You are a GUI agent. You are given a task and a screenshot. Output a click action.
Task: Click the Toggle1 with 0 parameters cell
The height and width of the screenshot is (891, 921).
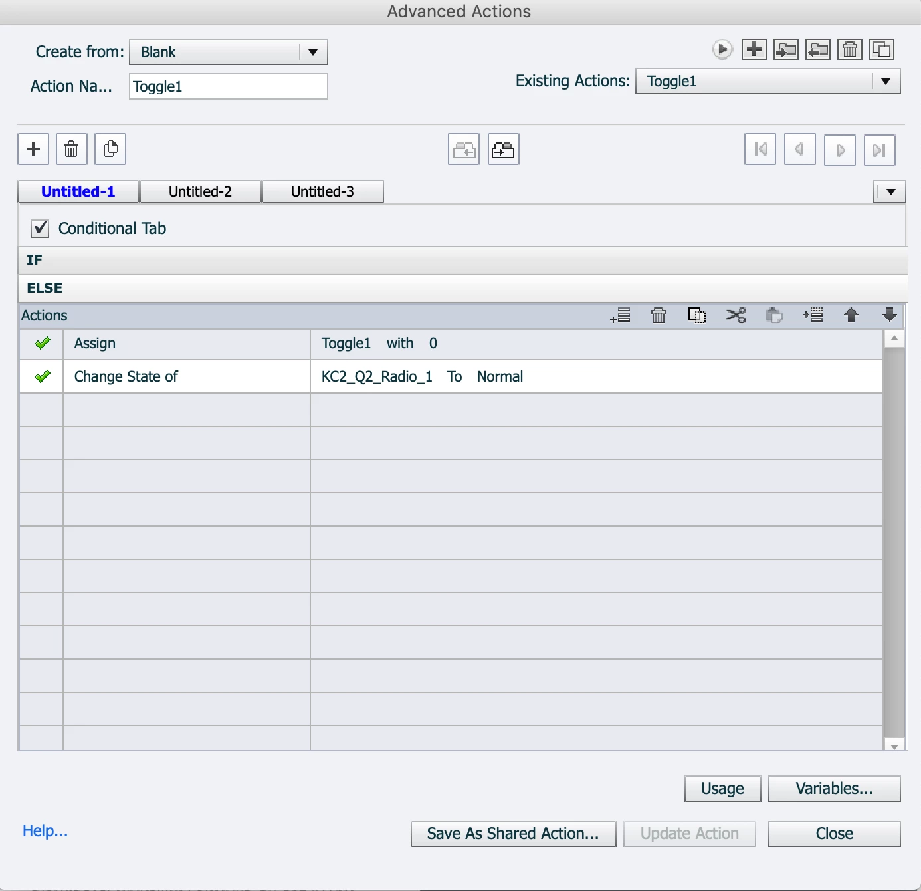coord(597,344)
